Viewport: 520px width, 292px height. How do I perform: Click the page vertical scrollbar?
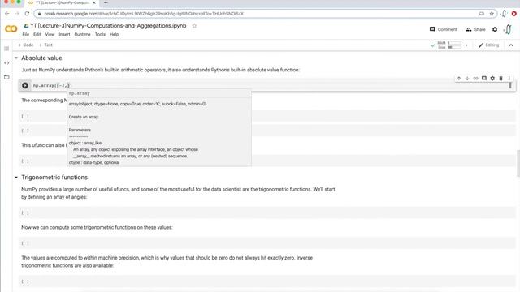[x=518, y=164]
